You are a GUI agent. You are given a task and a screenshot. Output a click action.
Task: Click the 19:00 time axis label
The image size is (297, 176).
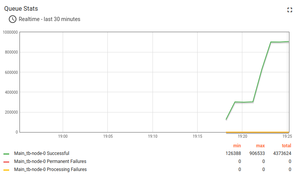(x=63, y=136)
